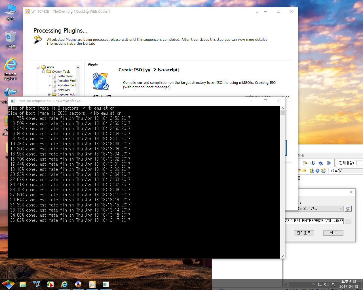Click the volume speaker icon in the tray

tap(326, 284)
